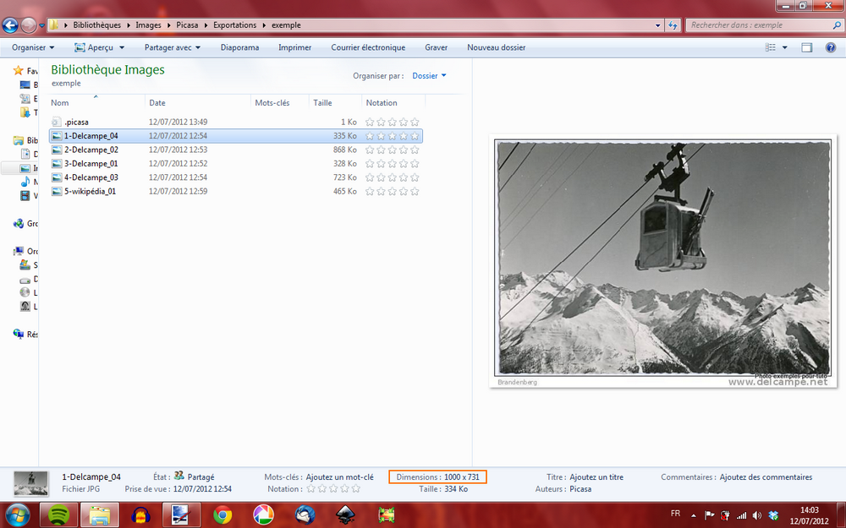Image resolution: width=846 pixels, height=528 pixels.
Task: Click 'Ajoutez des commentaires' in details pane
Action: (x=766, y=476)
